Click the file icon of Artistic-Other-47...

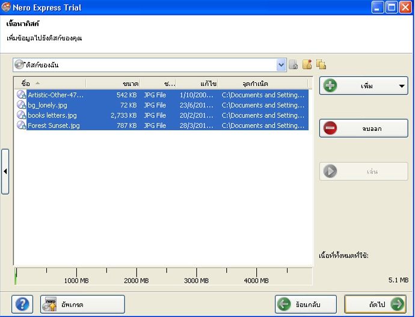(x=21, y=95)
